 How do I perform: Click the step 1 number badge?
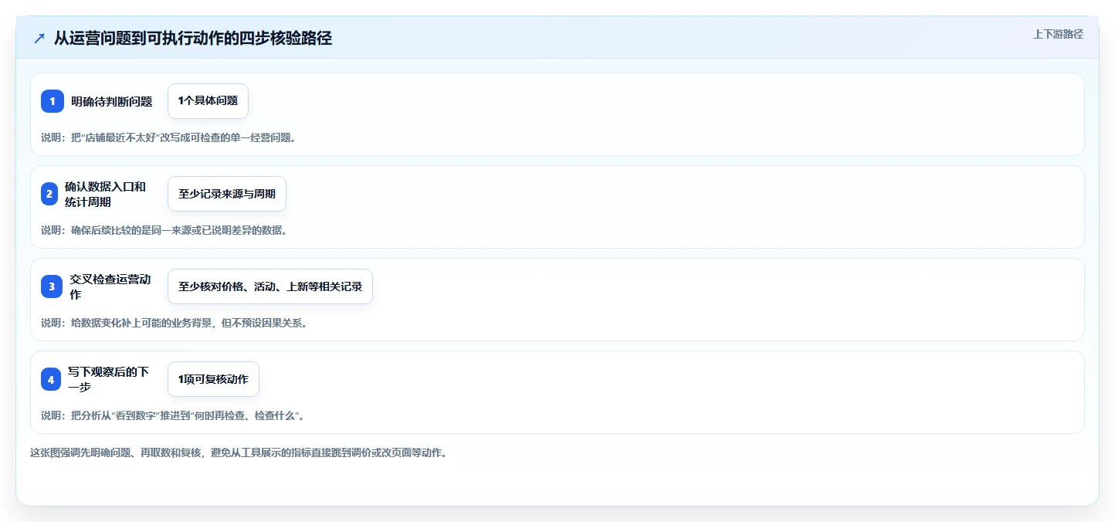click(x=53, y=101)
